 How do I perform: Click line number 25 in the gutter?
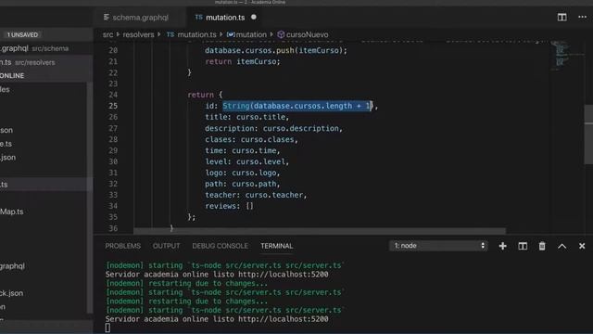pos(113,106)
